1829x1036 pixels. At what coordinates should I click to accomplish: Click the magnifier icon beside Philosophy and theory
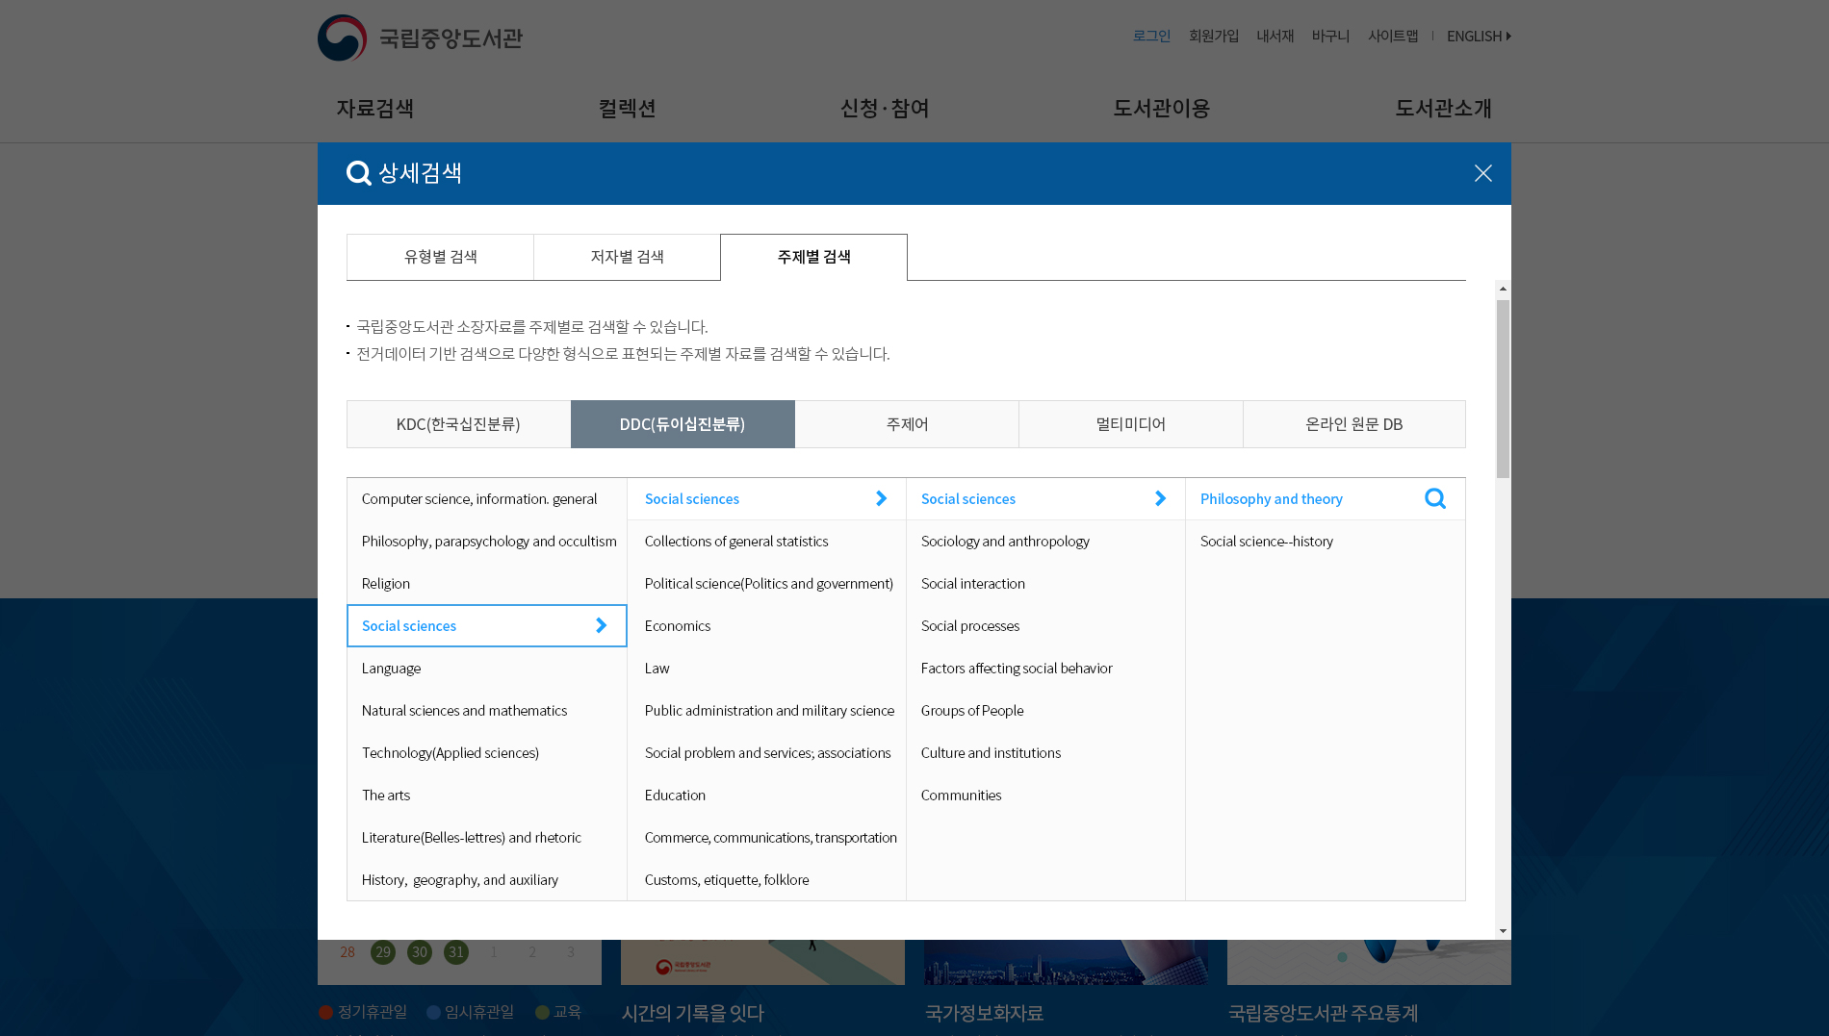point(1434,498)
